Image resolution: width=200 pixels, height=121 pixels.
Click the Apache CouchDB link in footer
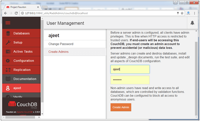tap(25, 112)
